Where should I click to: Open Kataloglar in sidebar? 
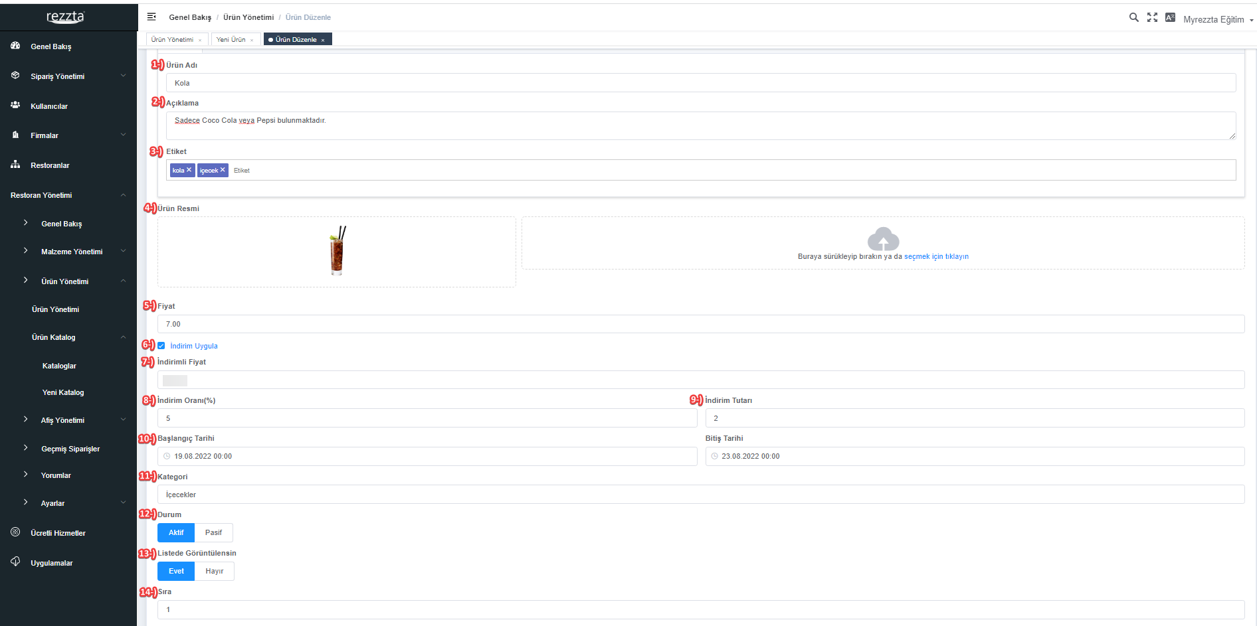click(x=59, y=366)
